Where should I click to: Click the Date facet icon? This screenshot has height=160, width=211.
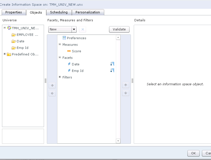(69, 64)
